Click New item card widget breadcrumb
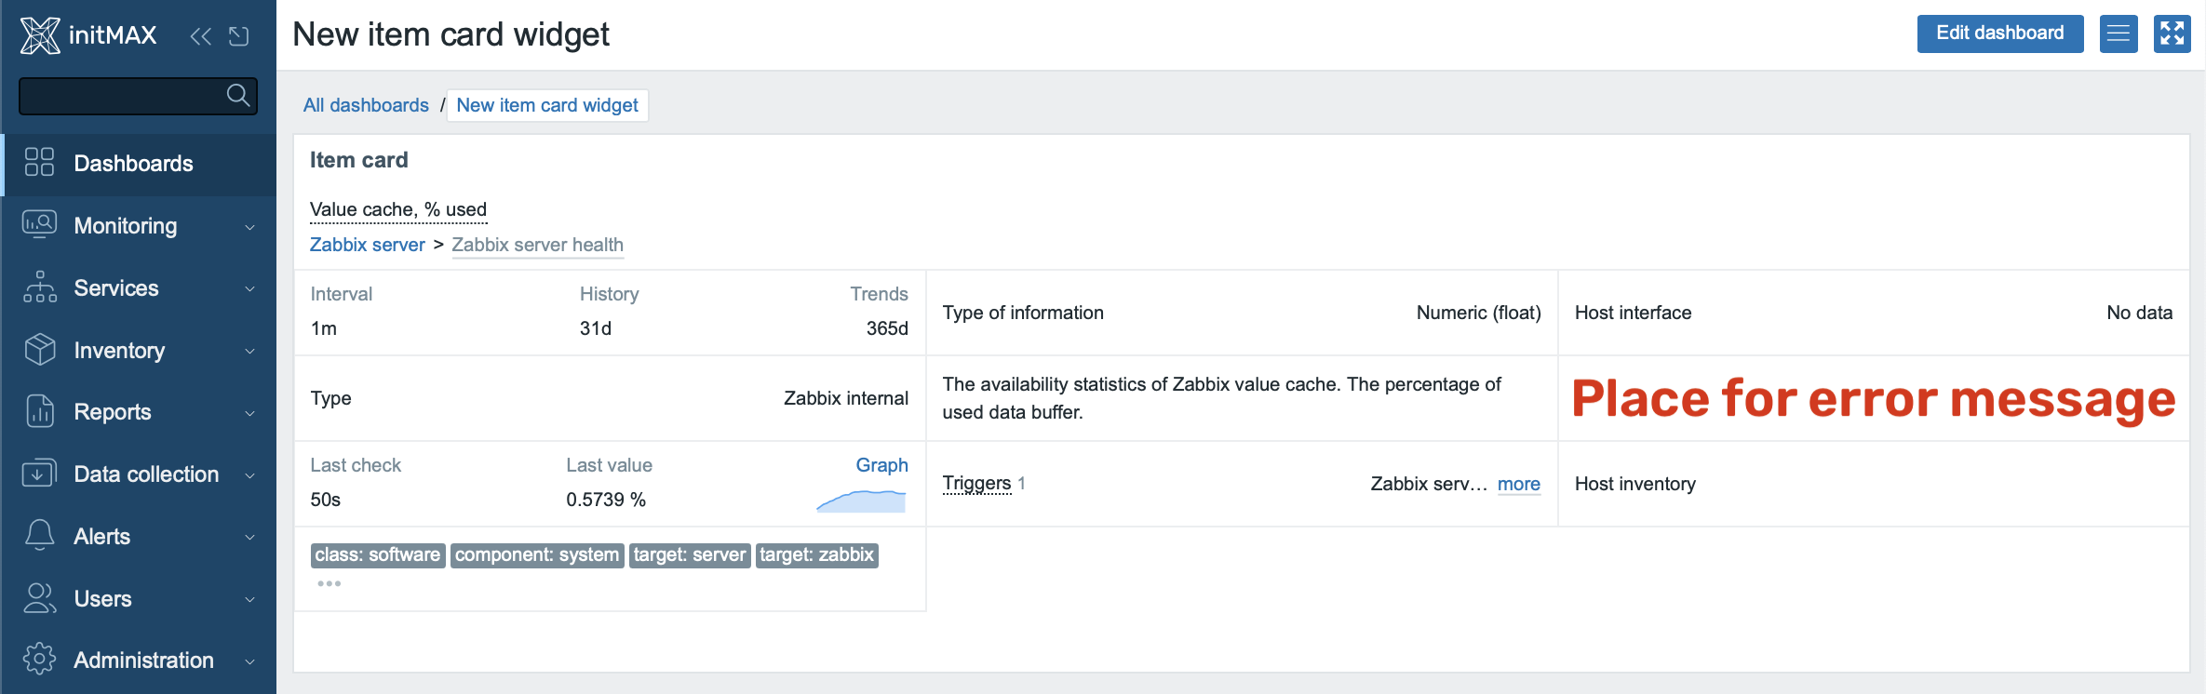This screenshot has width=2206, height=694. 547,105
